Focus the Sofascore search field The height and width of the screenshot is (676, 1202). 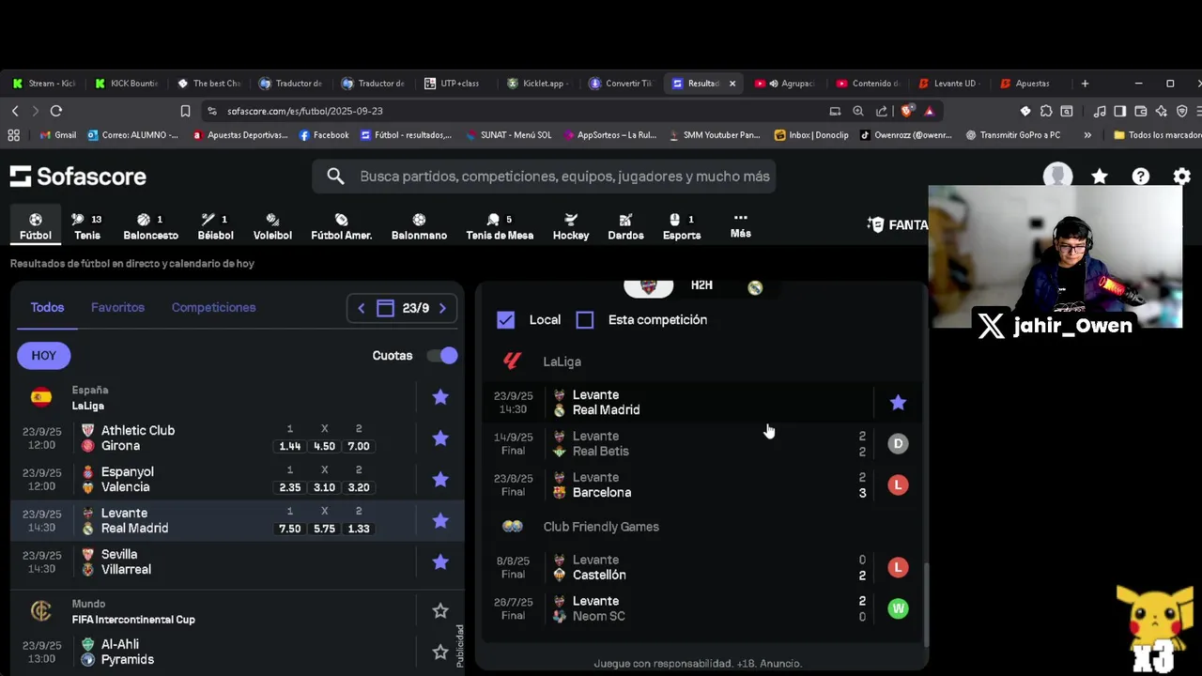click(544, 177)
